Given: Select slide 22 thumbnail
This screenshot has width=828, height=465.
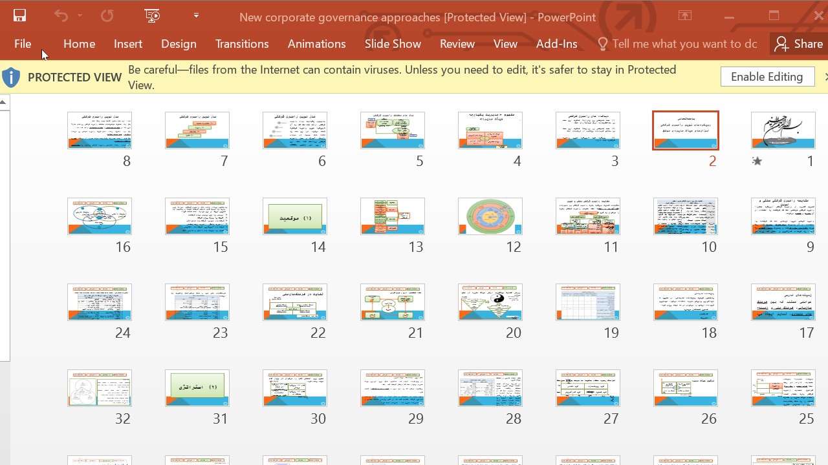Looking at the screenshot, I should [295, 302].
